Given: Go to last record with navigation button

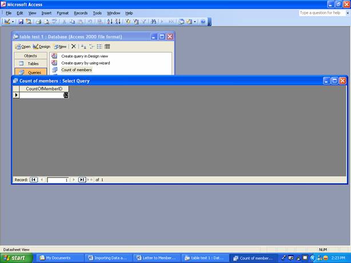Looking at the screenshot, I should click(x=82, y=180).
